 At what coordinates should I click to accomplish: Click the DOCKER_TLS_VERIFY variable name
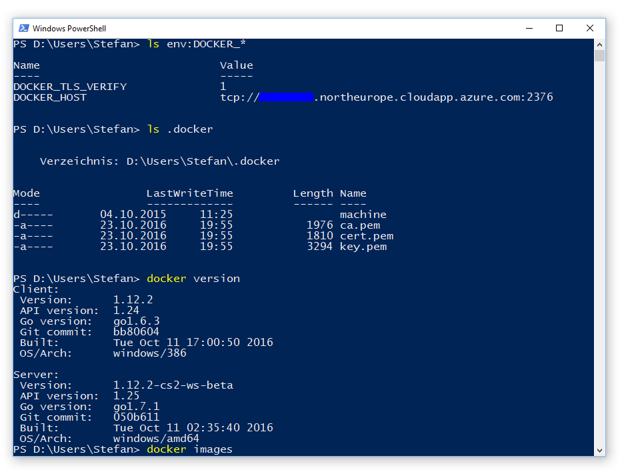70,87
